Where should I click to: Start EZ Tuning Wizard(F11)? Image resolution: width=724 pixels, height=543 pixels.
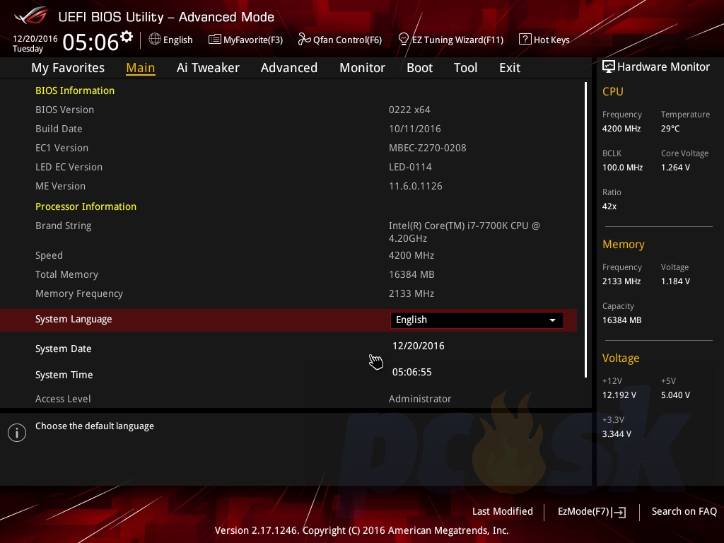451,40
